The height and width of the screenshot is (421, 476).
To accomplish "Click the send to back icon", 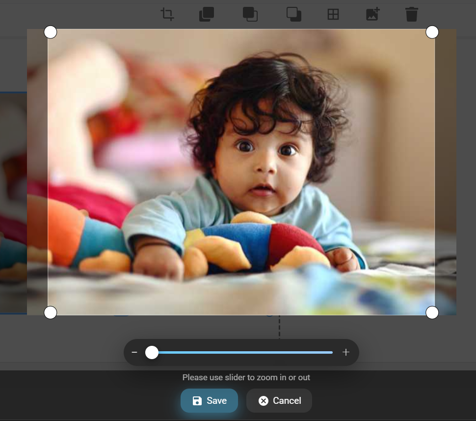I will [x=294, y=14].
